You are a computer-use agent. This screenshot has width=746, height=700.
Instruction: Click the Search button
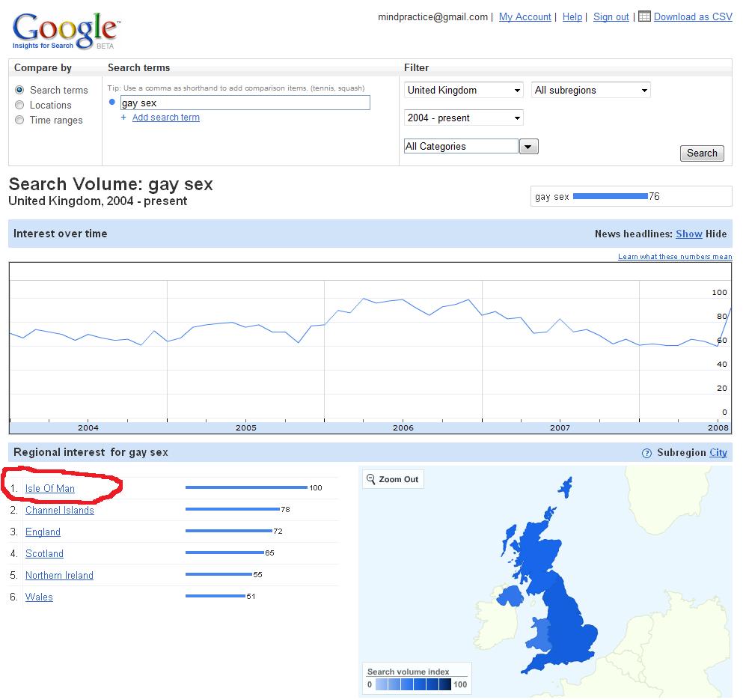702,153
